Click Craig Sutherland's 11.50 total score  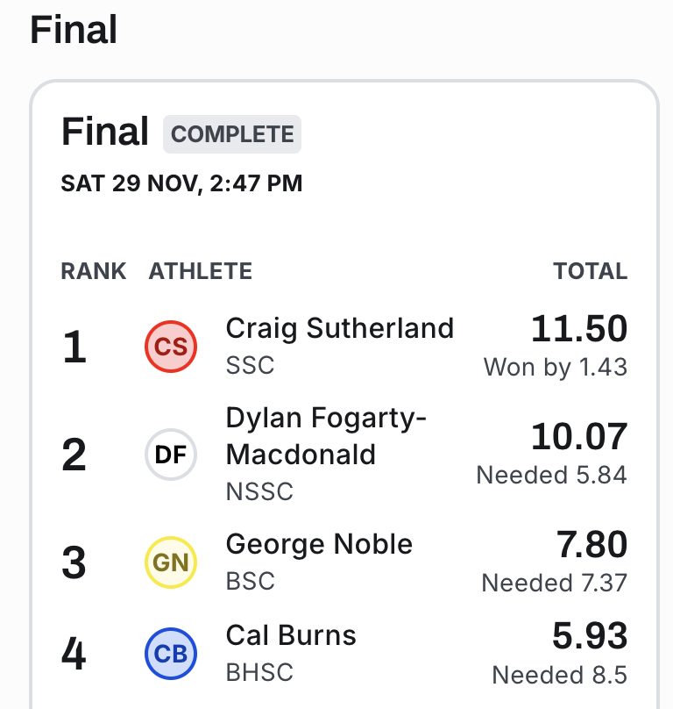tap(579, 329)
